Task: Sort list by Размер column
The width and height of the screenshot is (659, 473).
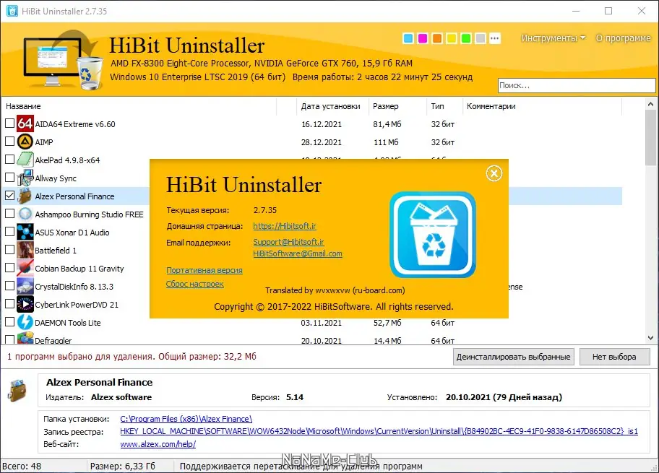Action: 397,106
